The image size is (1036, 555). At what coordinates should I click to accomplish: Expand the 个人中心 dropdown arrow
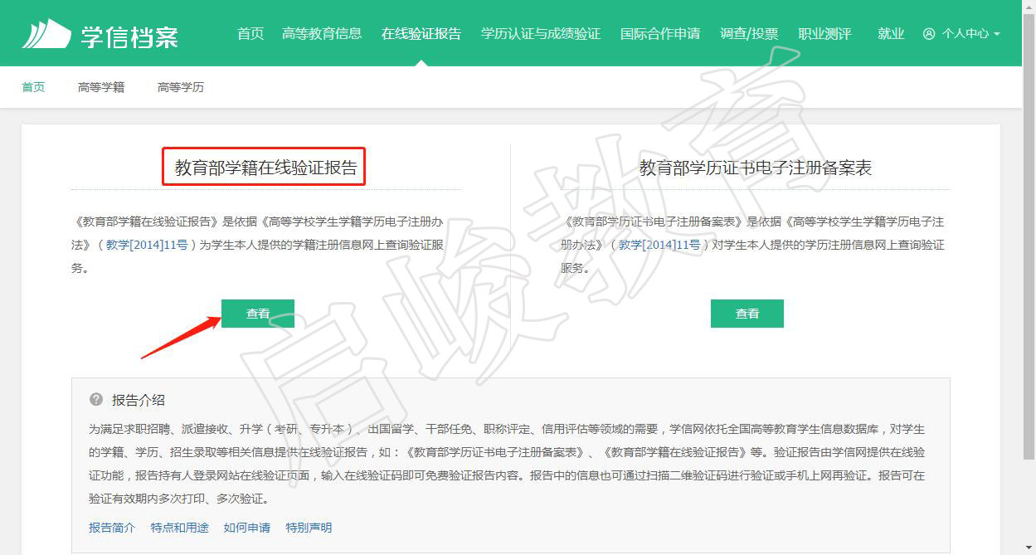996,34
